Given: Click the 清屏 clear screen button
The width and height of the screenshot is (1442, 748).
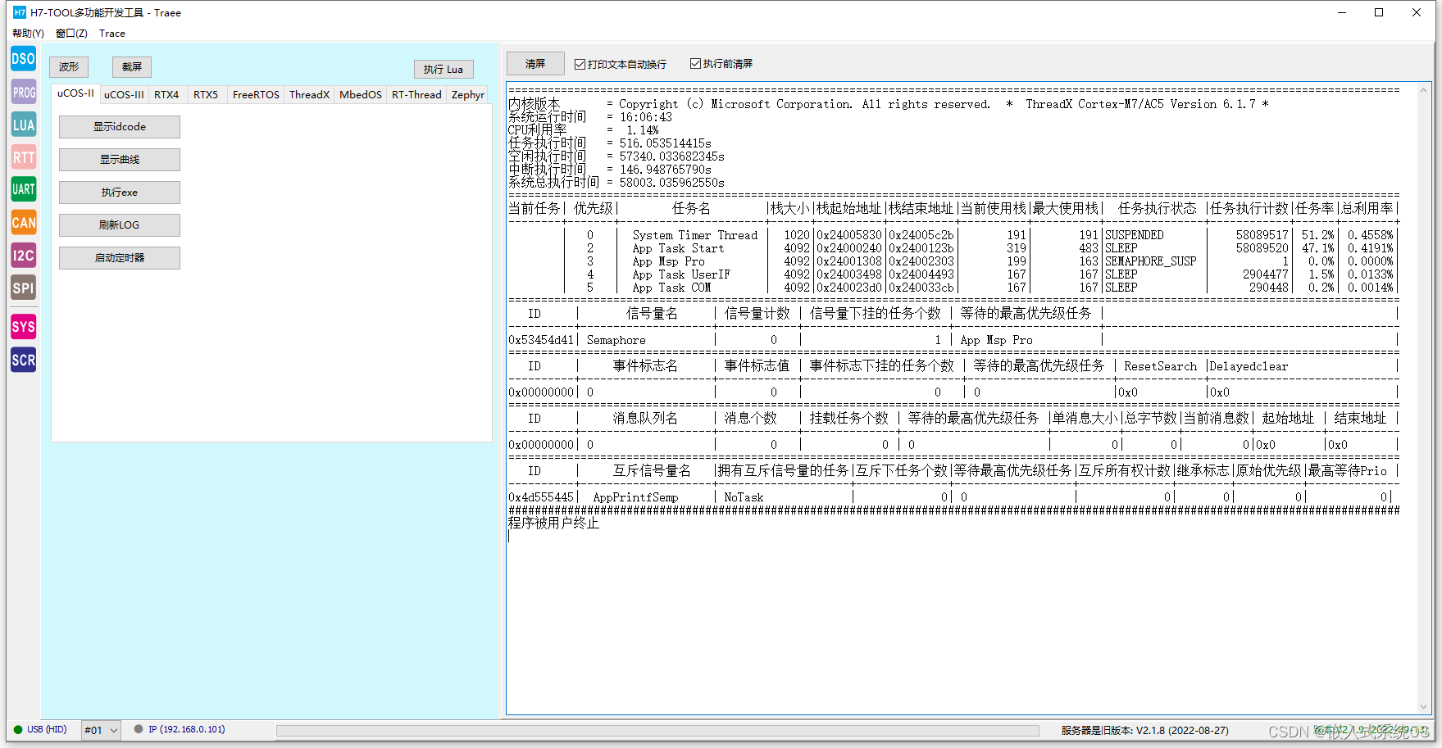Looking at the screenshot, I should pyautogui.click(x=535, y=64).
